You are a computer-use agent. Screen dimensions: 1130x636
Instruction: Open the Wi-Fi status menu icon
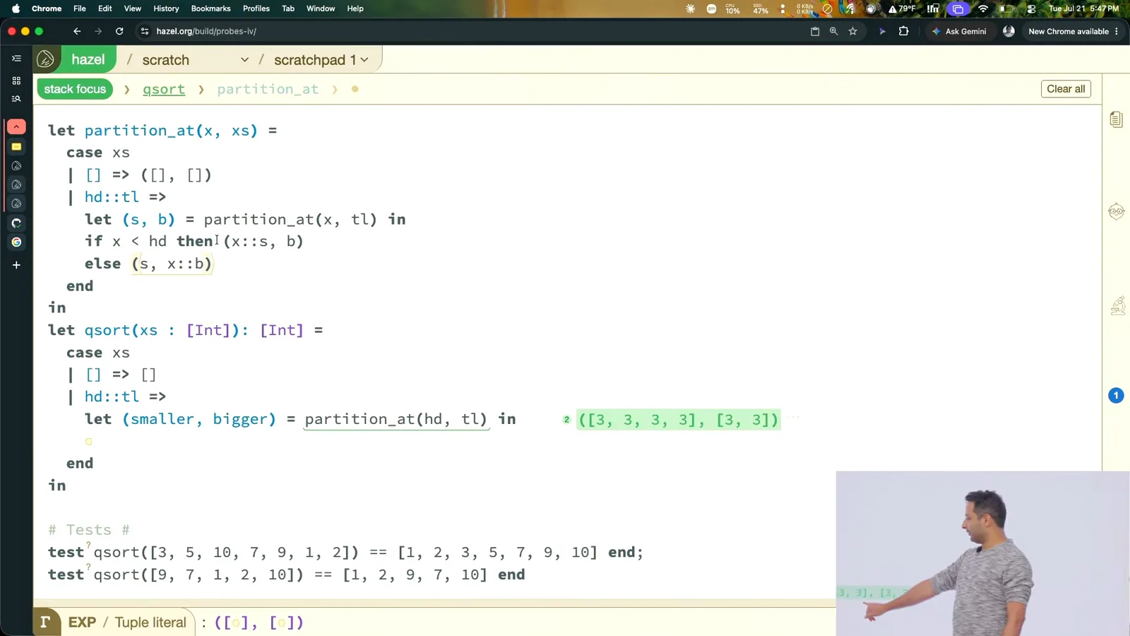pos(983,8)
